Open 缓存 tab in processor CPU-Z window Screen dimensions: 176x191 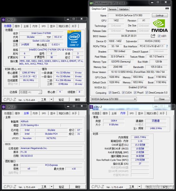click(x=17, y=26)
